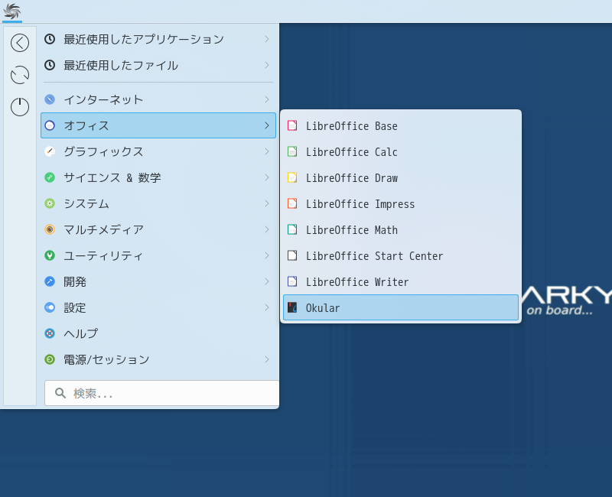
Task: Click the 開発 category icon
Action: tap(50, 281)
